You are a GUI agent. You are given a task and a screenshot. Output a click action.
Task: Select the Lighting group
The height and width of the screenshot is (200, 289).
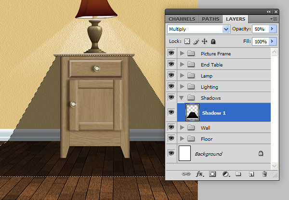click(x=210, y=87)
